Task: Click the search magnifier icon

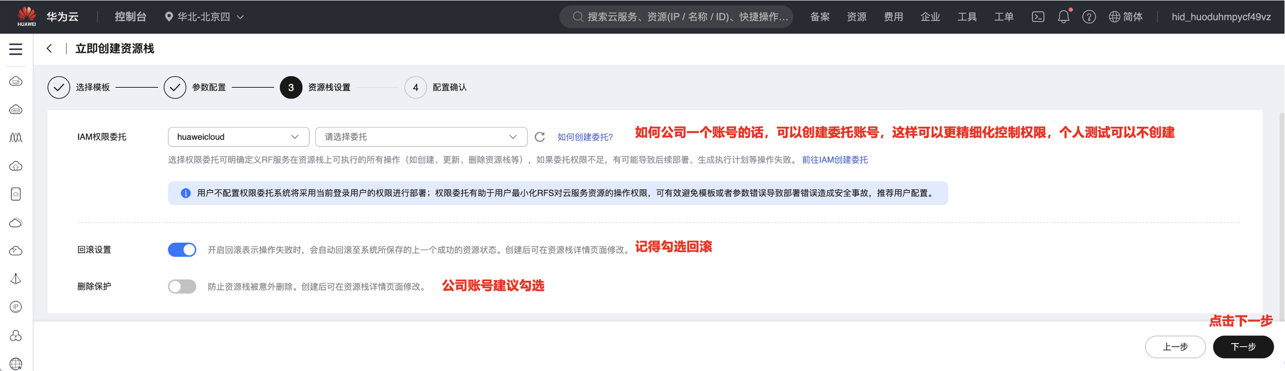Action: click(578, 17)
